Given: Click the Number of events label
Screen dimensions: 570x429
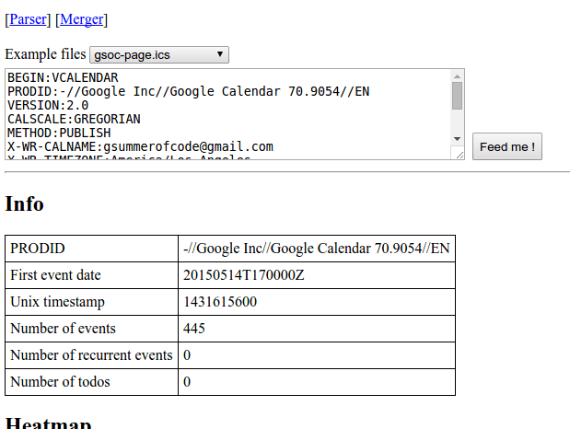Looking at the screenshot, I should tap(63, 329).
